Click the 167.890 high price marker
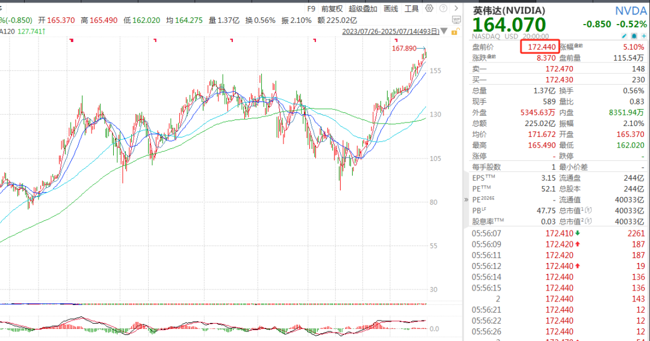 (x=404, y=48)
